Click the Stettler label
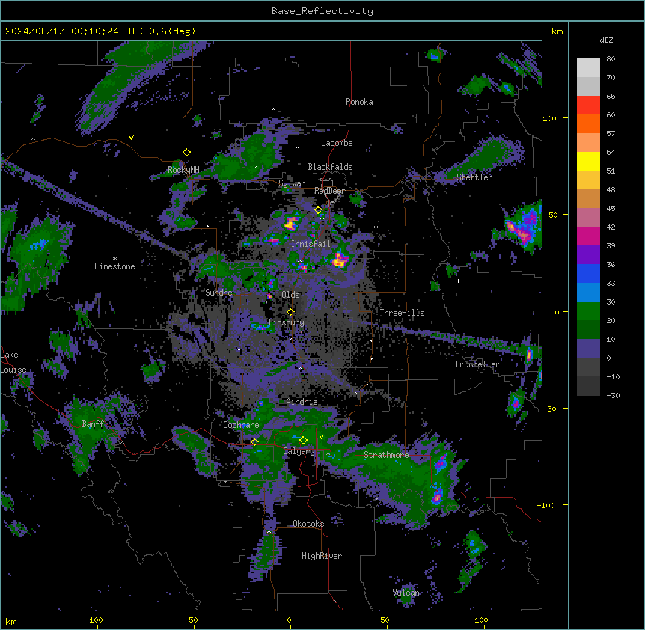 [x=474, y=177]
